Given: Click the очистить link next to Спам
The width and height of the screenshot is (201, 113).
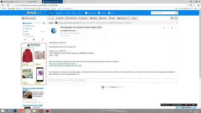Looking at the screenshot, I should [43, 31].
